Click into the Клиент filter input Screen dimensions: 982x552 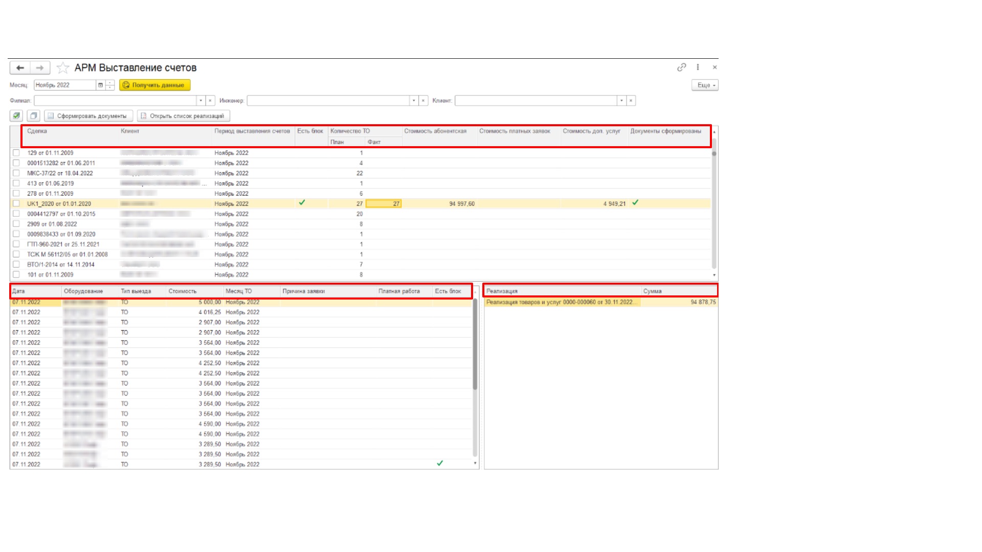pyautogui.click(x=536, y=101)
